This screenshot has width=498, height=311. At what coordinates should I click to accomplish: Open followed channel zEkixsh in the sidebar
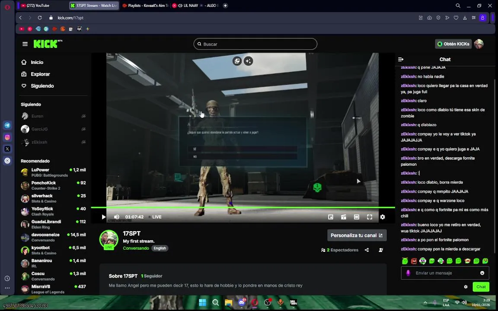[53, 142]
